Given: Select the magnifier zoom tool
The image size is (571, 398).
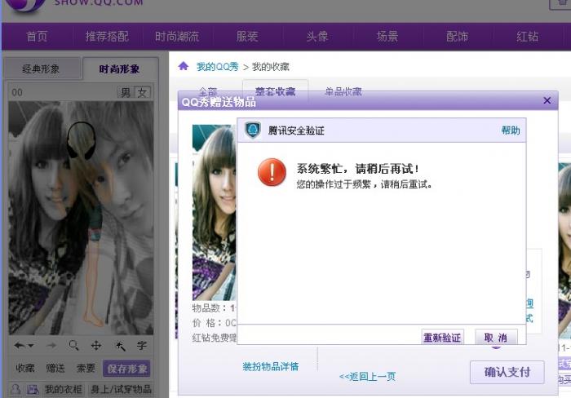Looking at the screenshot, I should [x=73, y=345].
